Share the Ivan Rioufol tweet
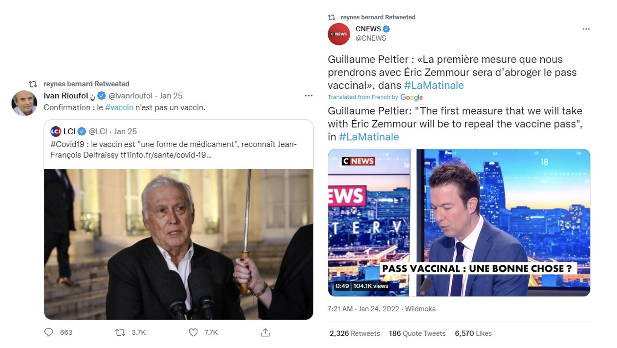Screen dimensions: 617x348 (x=265, y=332)
